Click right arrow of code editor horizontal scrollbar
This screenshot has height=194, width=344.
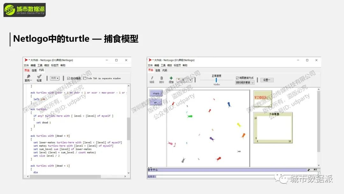(x=125, y=176)
